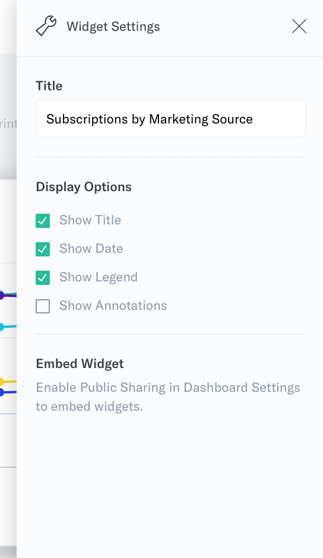The height and width of the screenshot is (558, 323).
Task: Enable the Show Annotations checkbox
Action: (x=43, y=306)
